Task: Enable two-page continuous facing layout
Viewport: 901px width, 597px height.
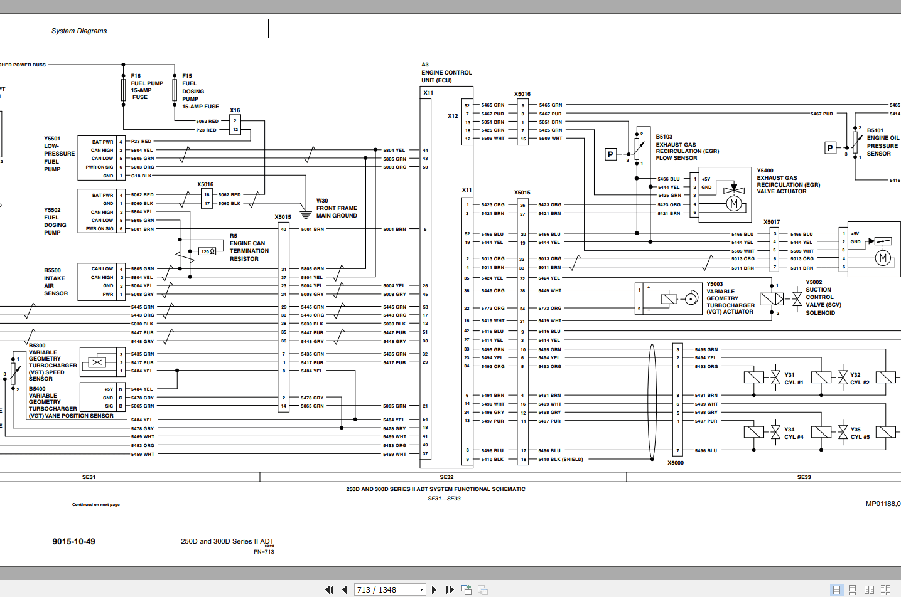Action: pos(886,589)
